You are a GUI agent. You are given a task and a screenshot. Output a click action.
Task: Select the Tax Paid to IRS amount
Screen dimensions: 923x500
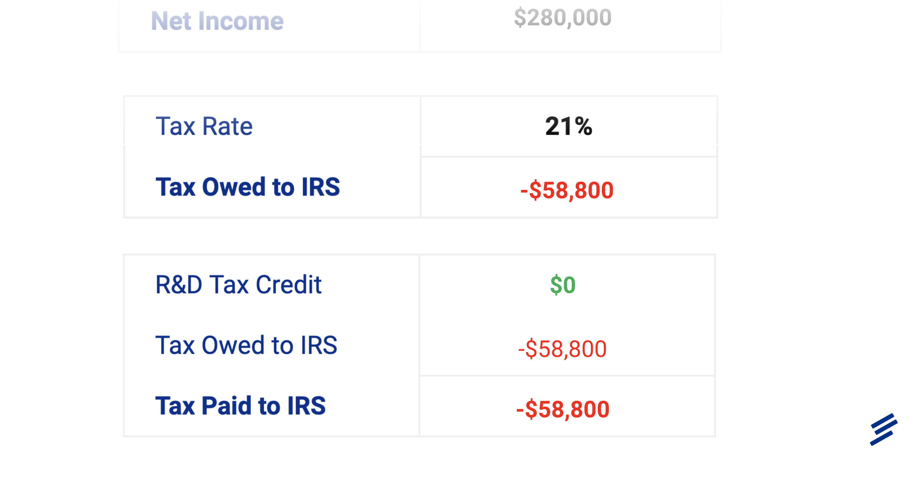coord(563,409)
